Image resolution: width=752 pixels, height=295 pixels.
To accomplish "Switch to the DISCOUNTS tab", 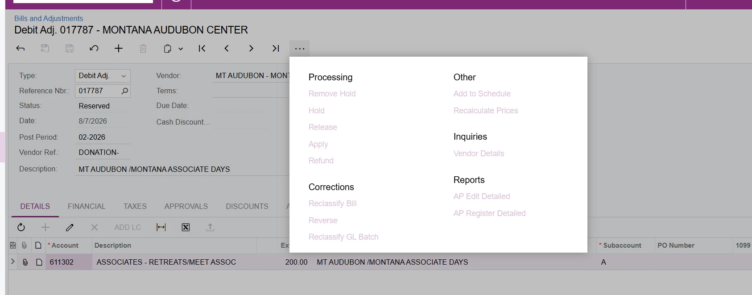I will click(x=247, y=206).
